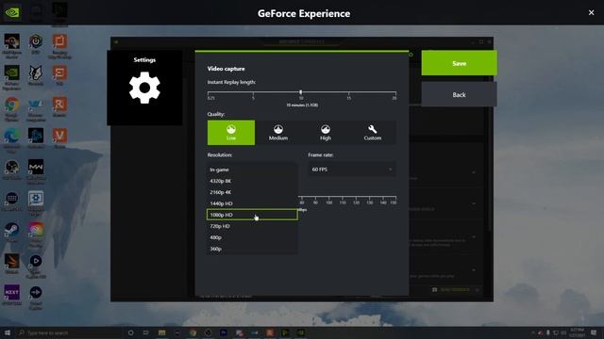Click the Cortana circle on taskbar
Image resolution: width=604 pixels, height=339 pixels.
130,332
